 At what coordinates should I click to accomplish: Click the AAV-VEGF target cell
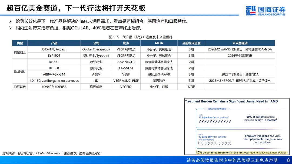coord(126,68)
